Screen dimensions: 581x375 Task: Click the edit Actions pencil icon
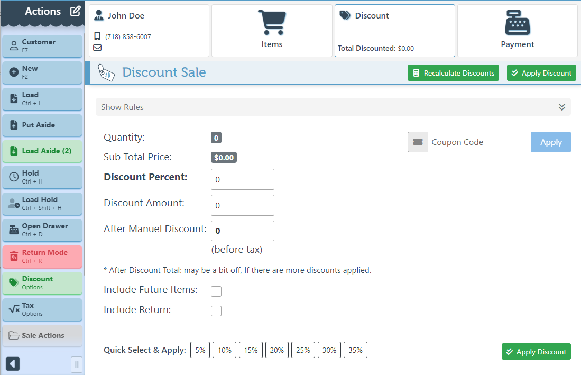click(76, 11)
